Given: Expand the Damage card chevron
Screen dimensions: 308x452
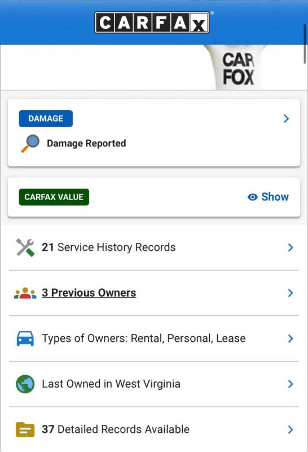Looking at the screenshot, I should (286, 119).
